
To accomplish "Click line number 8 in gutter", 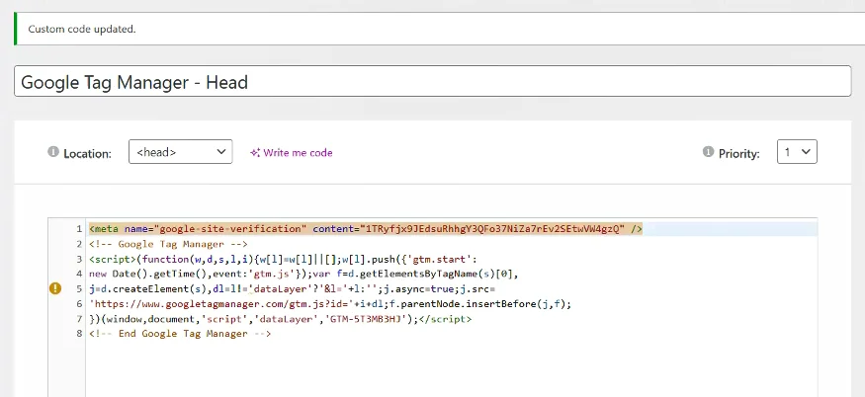I will [79, 334].
